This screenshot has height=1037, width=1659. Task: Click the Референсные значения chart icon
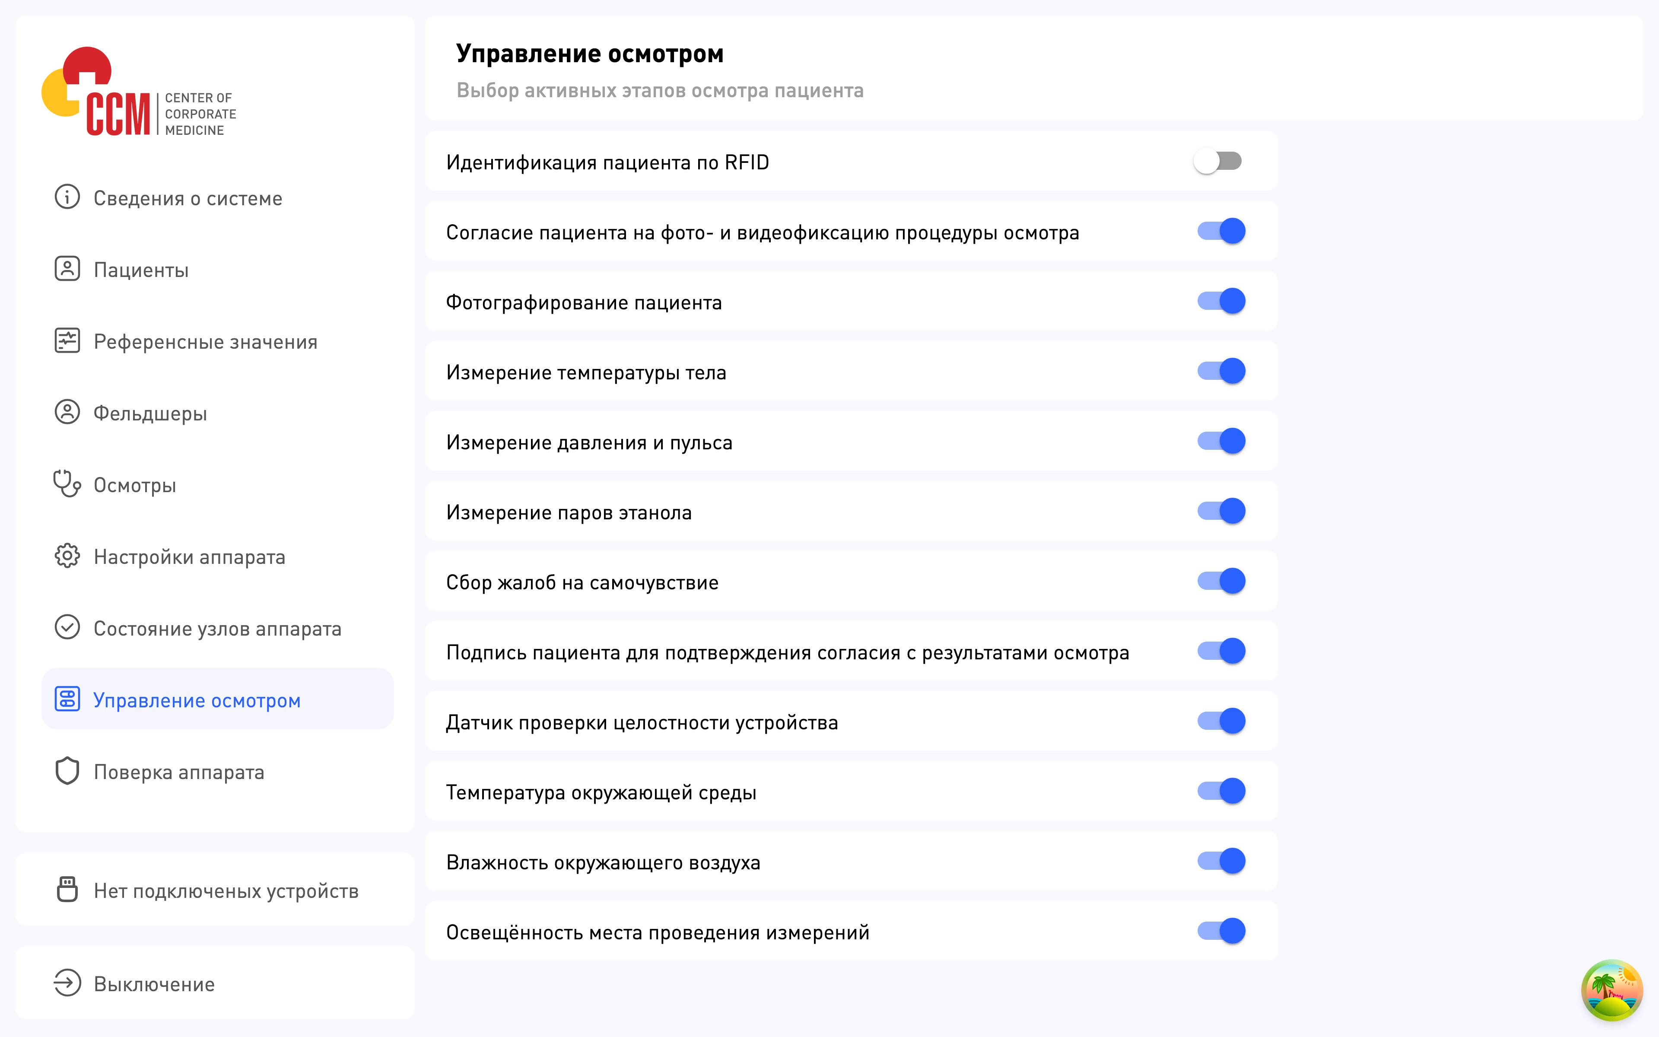click(67, 341)
